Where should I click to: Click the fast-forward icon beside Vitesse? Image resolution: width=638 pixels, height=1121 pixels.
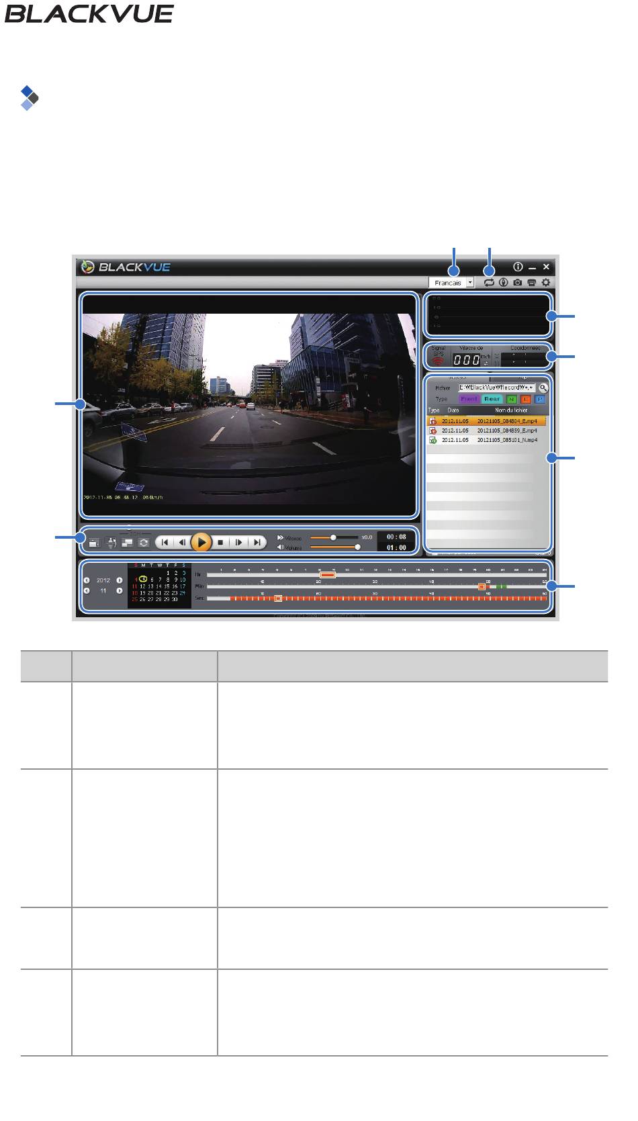tap(281, 537)
